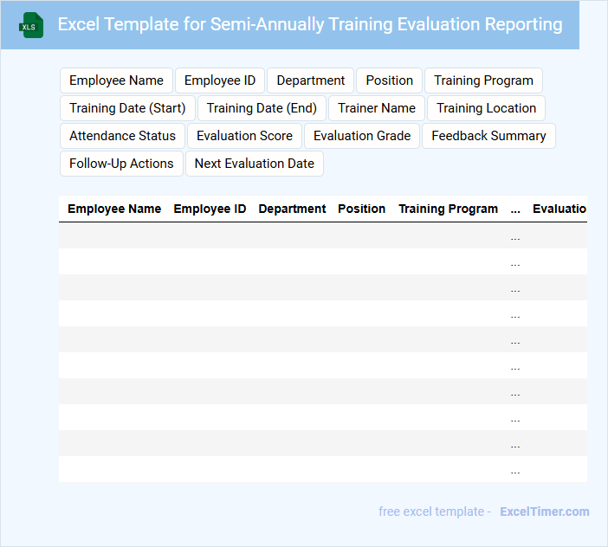Click the Training Program column header
608x547 pixels.
click(448, 209)
